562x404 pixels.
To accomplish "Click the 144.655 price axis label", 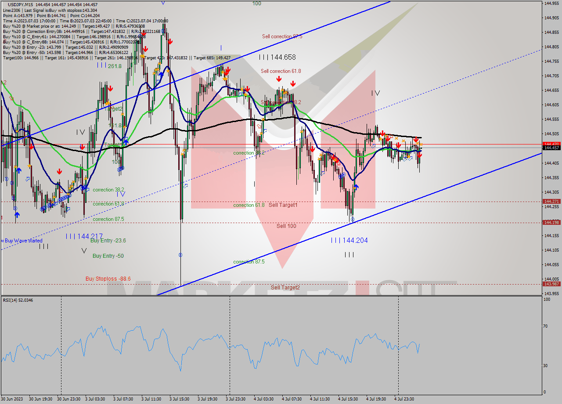I will [551, 90].
